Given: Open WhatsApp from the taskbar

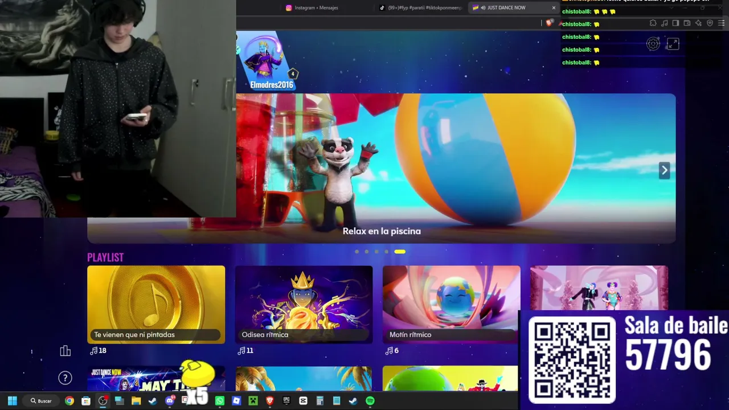Looking at the screenshot, I should [x=220, y=401].
